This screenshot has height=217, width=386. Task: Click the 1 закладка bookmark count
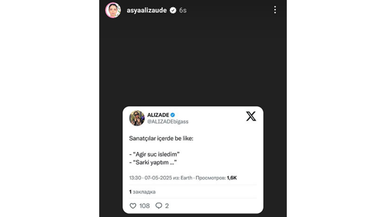[x=142, y=192]
